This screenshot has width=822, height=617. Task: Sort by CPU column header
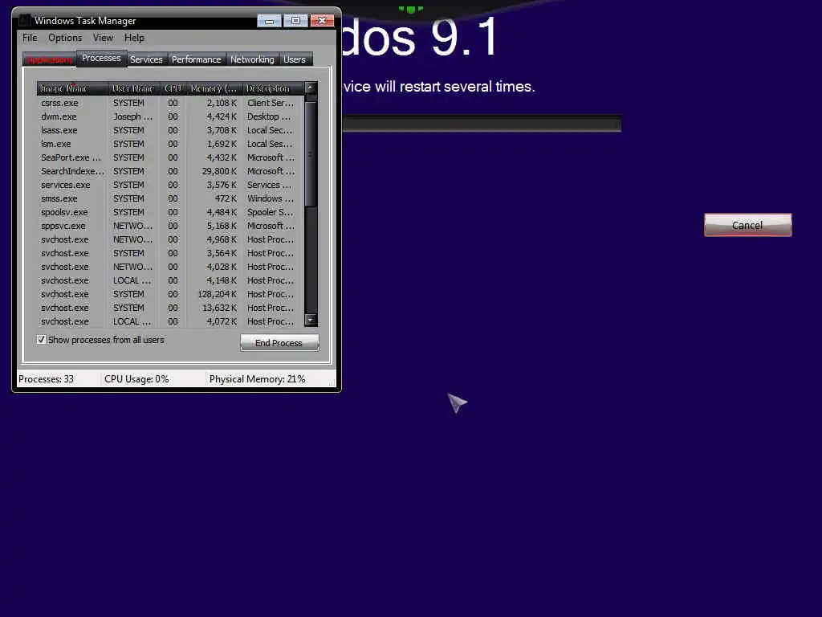173,88
